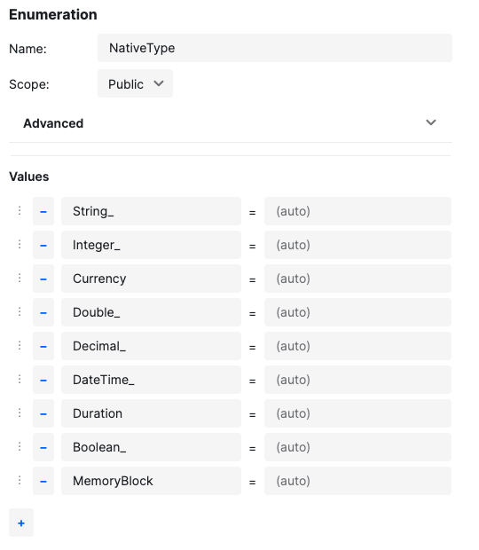This screenshot has width=479, height=550.
Task: Grab the drag handle for Integer_ row
Action: 20,244
